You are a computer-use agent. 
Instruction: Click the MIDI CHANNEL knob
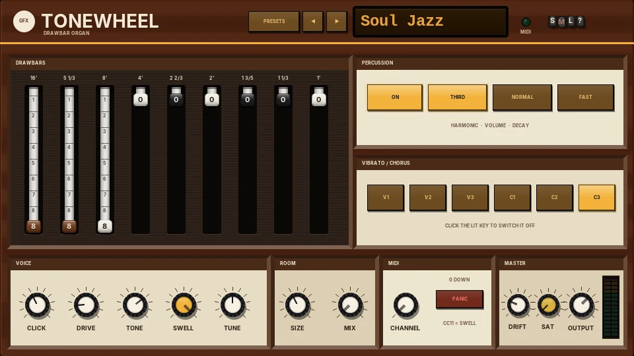tap(405, 305)
